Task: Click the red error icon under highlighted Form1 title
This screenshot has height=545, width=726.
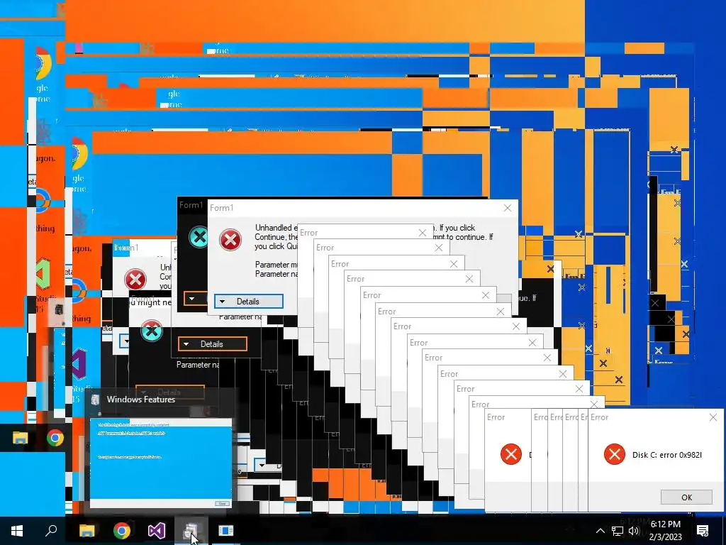Action: [135, 280]
